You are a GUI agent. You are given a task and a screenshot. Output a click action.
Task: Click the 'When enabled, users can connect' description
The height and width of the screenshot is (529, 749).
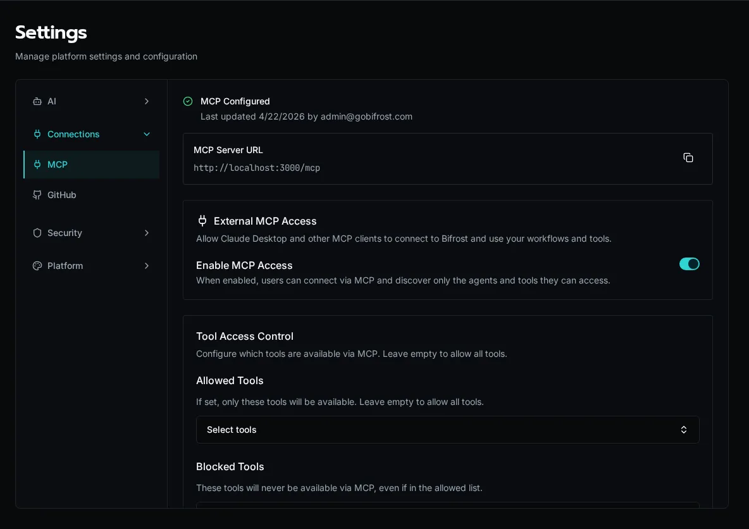click(x=403, y=280)
